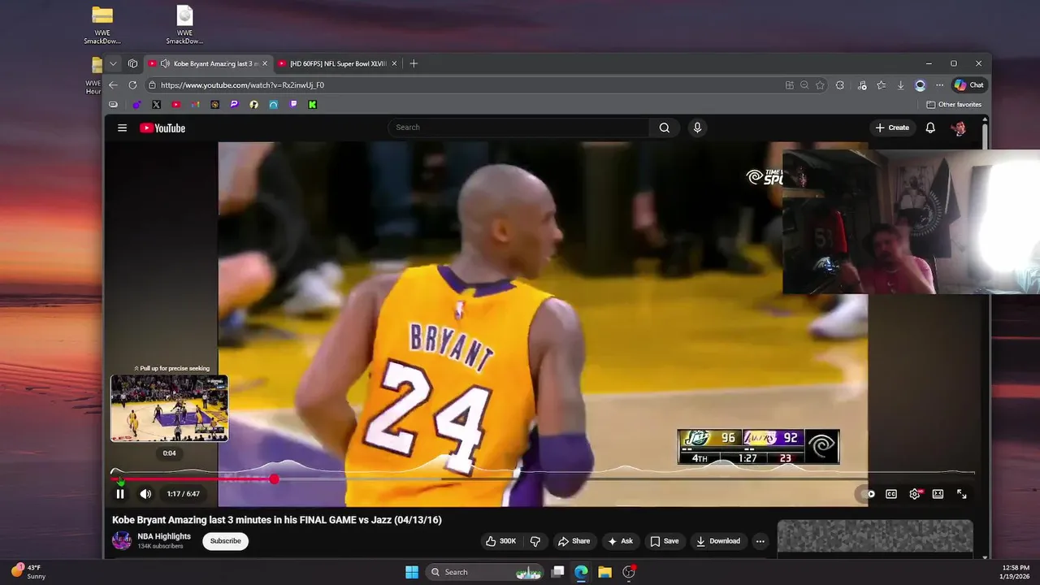
Task: Open the NBA Highlights channel name link
Action: [164, 536]
